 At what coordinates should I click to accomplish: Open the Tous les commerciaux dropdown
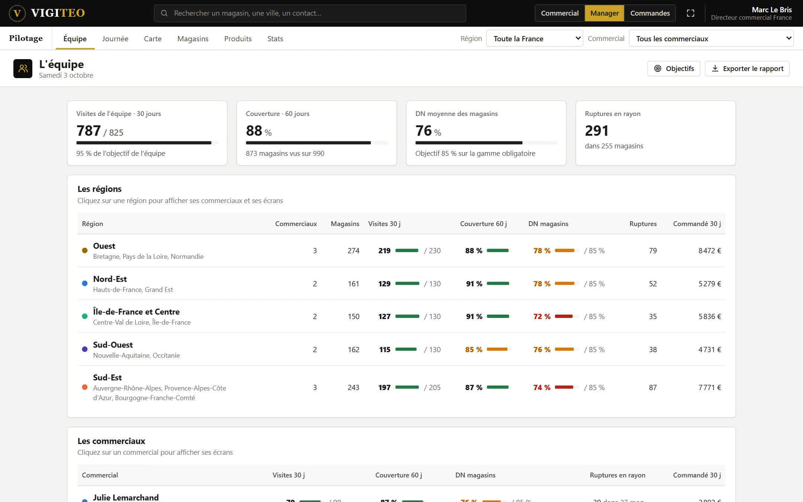pyautogui.click(x=711, y=39)
